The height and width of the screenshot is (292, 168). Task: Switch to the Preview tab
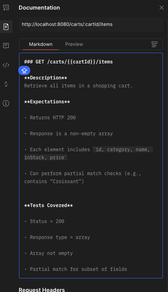[x=74, y=44]
